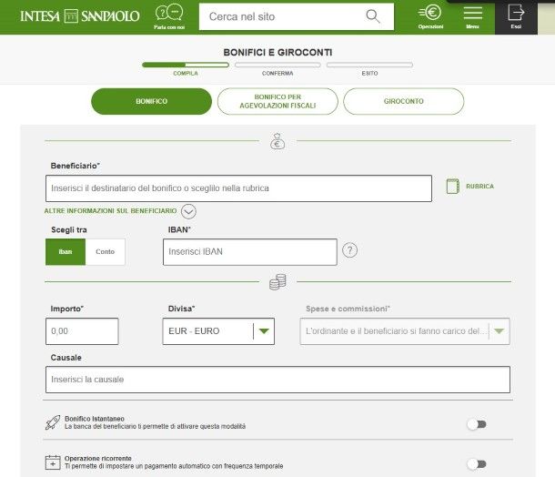Viewport: 555px width, 477px height.
Task: Click the Esci logout icon
Action: pyautogui.click(x=516, y=13)
